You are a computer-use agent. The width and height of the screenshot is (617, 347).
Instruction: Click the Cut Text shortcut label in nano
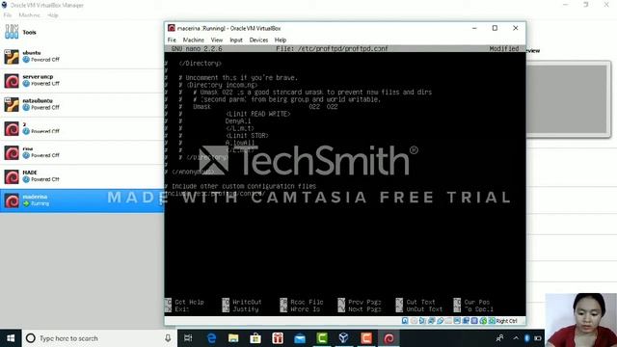420,302
